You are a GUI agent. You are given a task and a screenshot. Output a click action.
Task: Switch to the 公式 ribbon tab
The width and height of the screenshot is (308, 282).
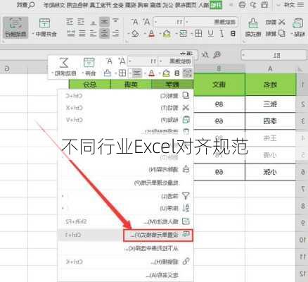168,5
